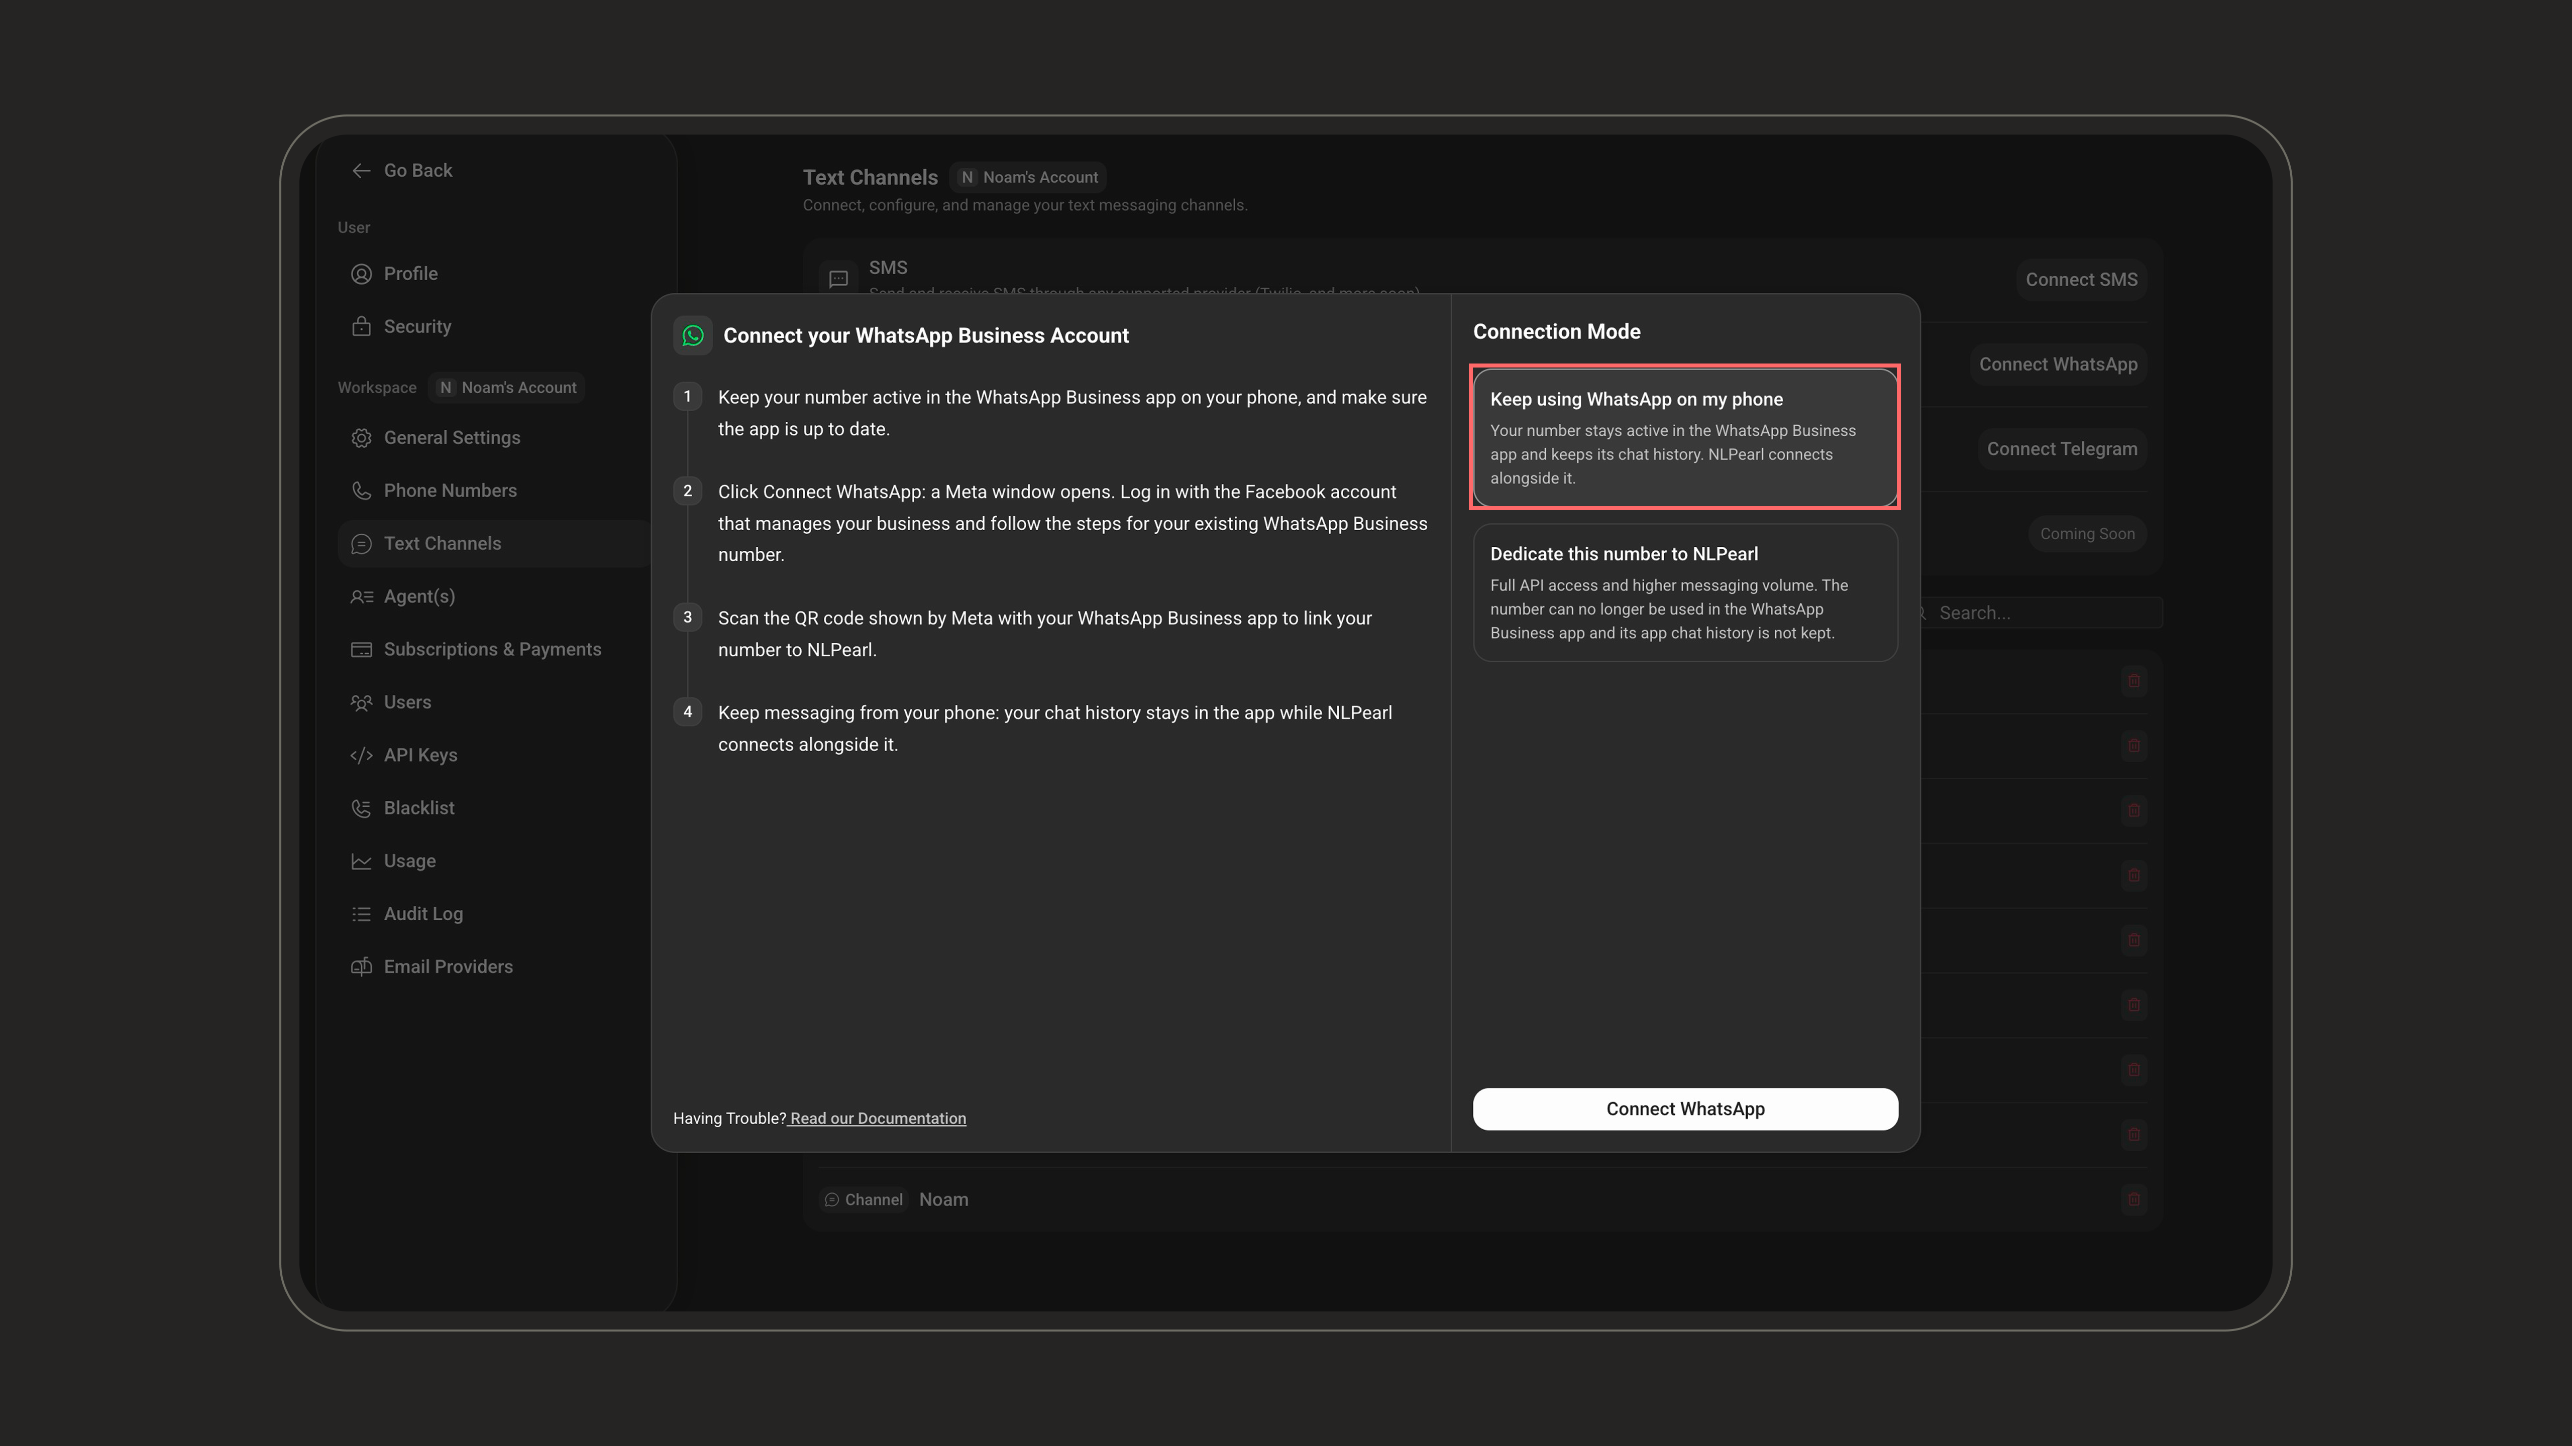Click the Subscriptions & Payments card icon
2572x1446 pixels.
coord(361,650)
